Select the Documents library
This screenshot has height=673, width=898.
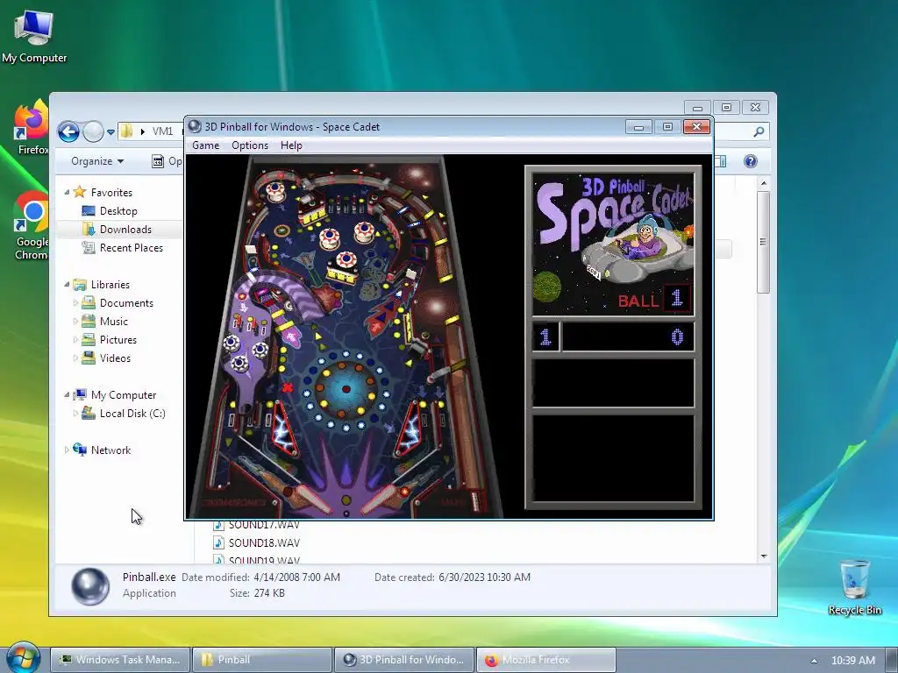point(126,302)
